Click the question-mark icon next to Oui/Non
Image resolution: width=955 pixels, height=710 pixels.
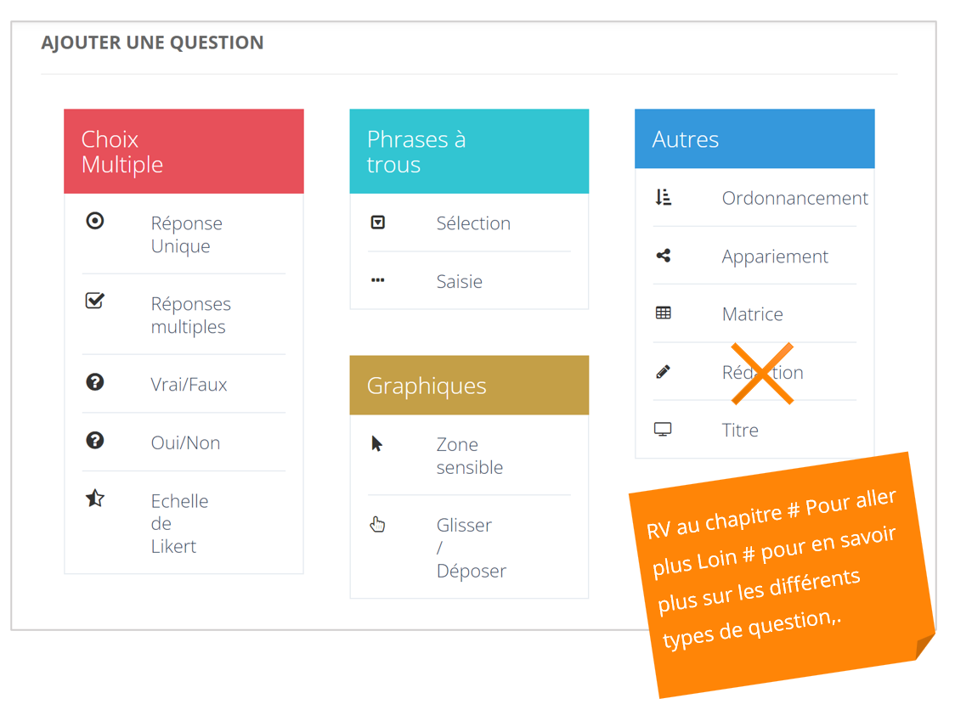(95, 440)
